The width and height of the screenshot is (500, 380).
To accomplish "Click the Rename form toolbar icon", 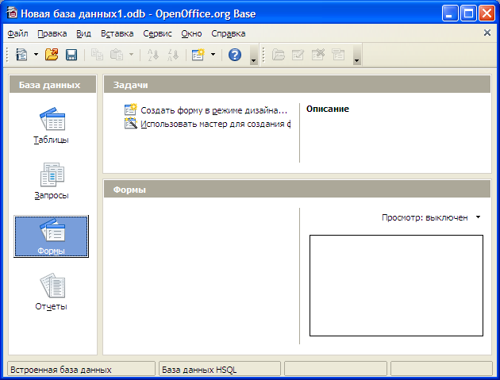I will coord(338,55).
